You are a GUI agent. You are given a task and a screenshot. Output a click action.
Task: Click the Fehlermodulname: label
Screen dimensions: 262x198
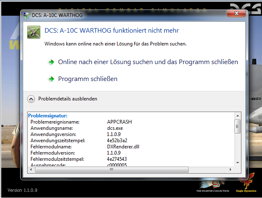click(x=51, y=147)
